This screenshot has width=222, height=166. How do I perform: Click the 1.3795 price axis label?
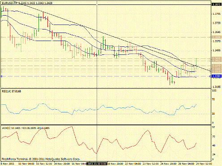217,14
